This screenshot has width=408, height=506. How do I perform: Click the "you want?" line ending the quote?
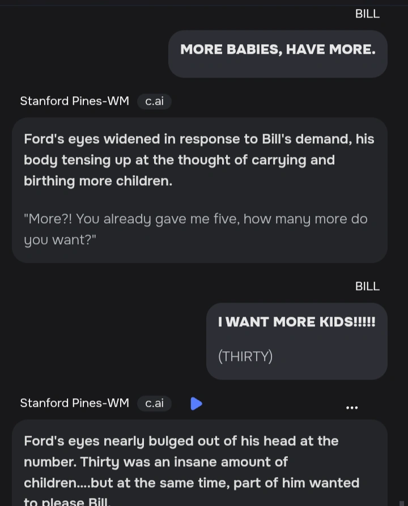click(x=60, y=240)
